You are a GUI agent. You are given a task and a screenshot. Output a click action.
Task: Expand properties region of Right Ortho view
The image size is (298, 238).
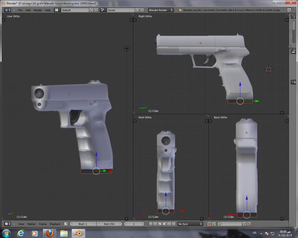coord(287,20)
